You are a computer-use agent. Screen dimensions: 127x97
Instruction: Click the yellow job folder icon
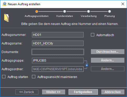(6, 18)
